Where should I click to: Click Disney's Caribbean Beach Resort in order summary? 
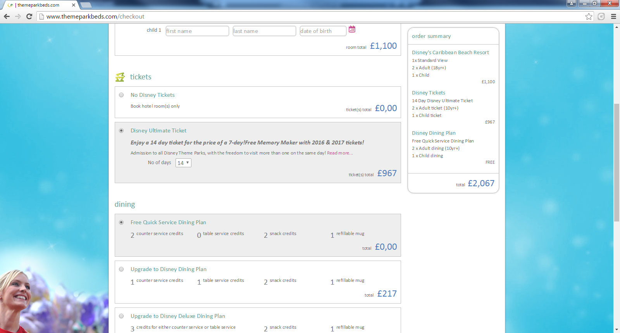[x=450, y=53]
